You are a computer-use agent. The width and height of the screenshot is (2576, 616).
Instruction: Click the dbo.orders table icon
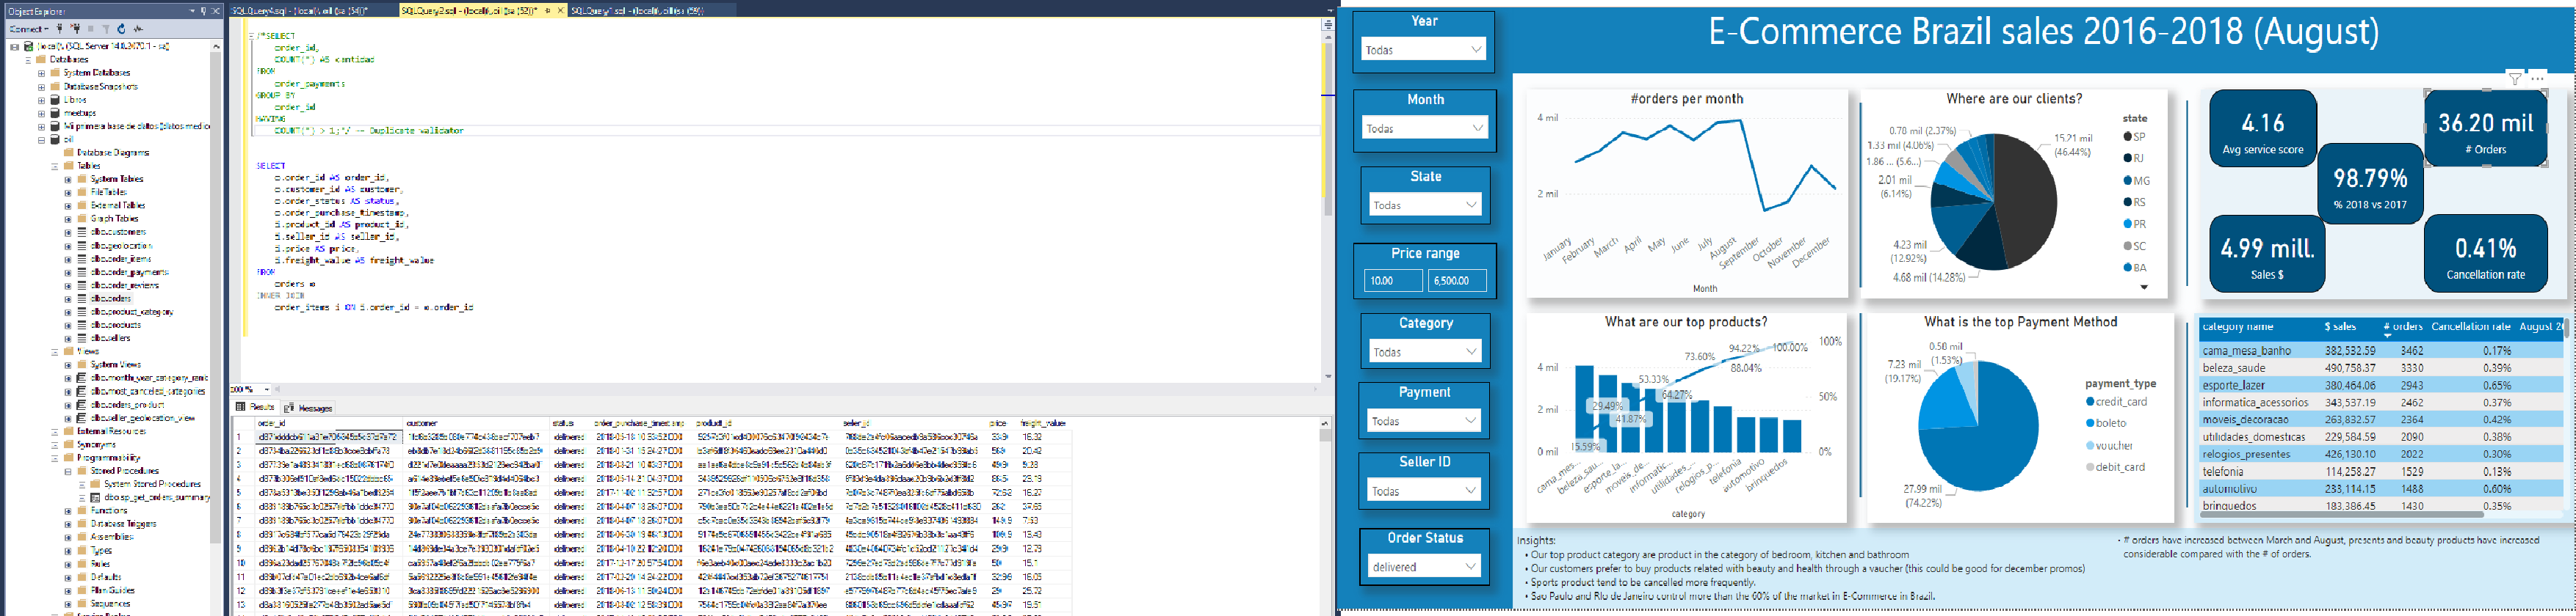pyautogui.click(x=84, y=298)
